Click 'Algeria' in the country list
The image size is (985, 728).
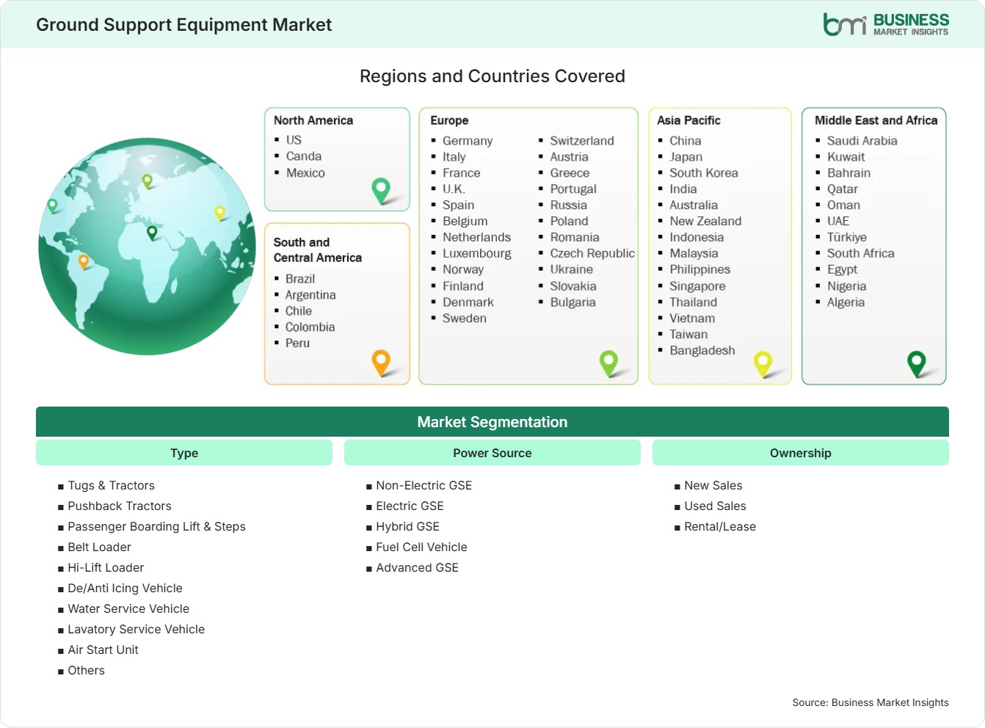[x=846, y=302]
